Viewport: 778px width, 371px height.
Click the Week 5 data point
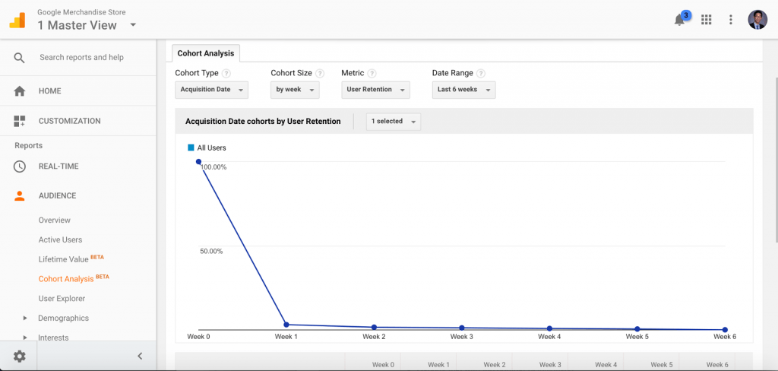point(637,329)
